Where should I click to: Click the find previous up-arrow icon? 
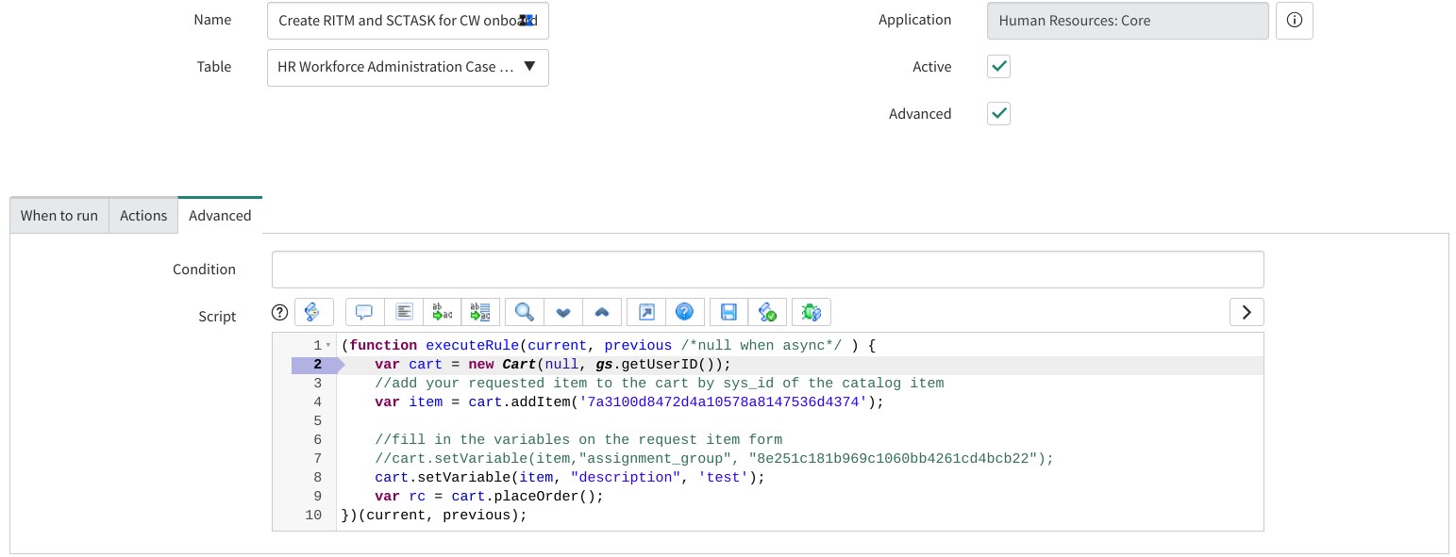coord(601,312)
